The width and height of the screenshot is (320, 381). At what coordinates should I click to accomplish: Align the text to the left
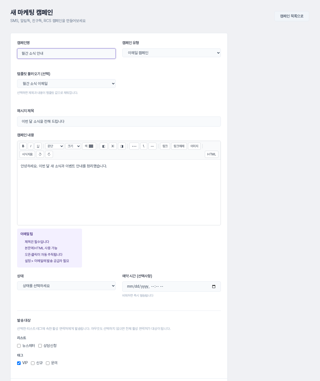coord(103,146)
